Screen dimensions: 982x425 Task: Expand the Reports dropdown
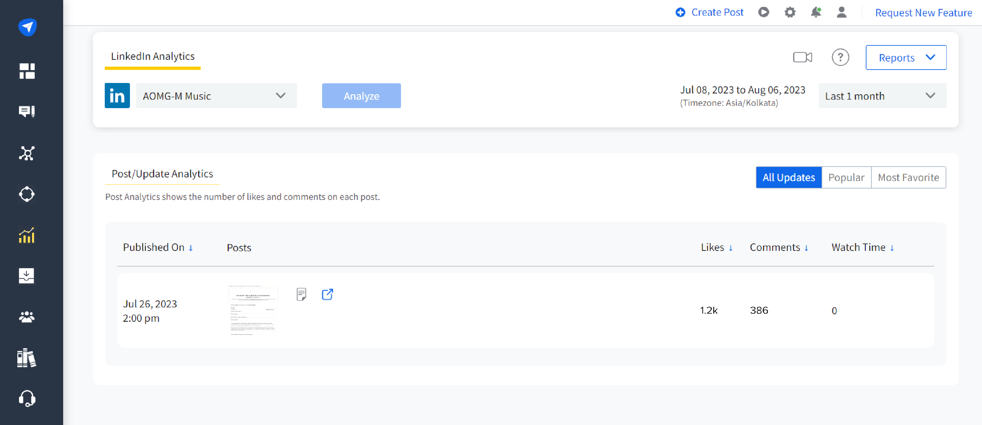click(905, 57)
